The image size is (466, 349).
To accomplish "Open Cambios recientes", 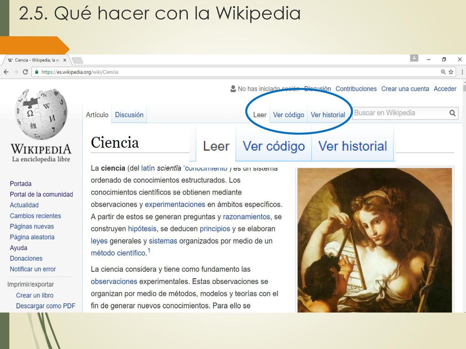I will (x=35, y=216).
